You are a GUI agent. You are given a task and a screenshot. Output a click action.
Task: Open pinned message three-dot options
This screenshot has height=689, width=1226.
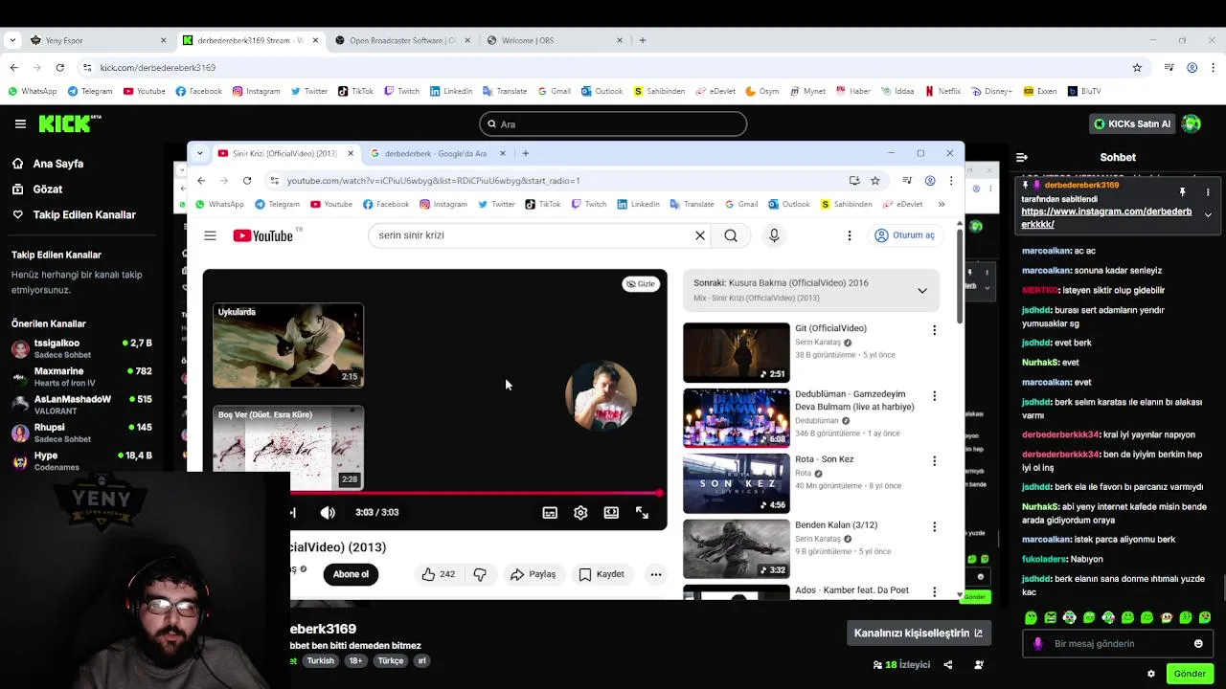1208,192
